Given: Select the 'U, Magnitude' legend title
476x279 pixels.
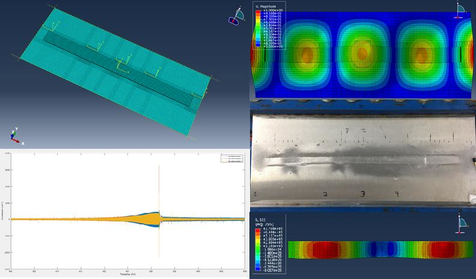Looking at the screenshot, I should coord(266,7).
